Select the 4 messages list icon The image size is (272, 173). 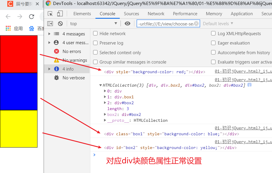coord(57,34)
